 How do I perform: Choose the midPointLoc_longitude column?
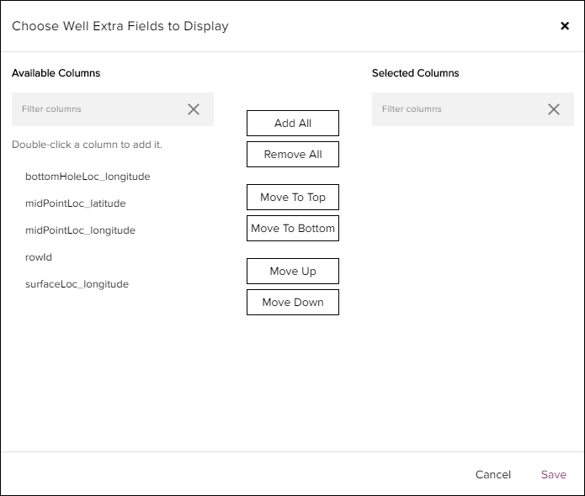(x=80, y=230)
